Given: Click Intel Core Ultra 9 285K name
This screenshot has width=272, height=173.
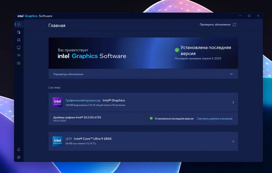Looking at the screenshot, I should click(x=93, y=139).
